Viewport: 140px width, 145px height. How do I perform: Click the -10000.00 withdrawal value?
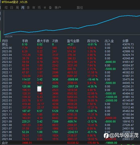tap(111, 97)
